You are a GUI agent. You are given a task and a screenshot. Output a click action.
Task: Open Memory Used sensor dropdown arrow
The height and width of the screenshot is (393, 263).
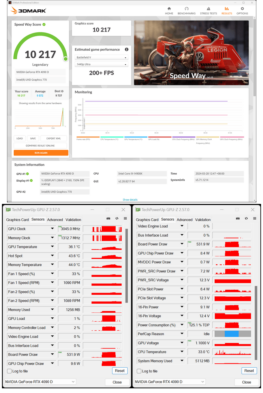point(52,310)
